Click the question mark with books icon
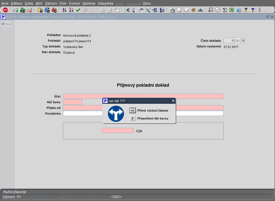The image size is (275, 201). click(246, 10)
